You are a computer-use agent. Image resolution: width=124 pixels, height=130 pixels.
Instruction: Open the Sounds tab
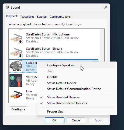click(42, 17)
